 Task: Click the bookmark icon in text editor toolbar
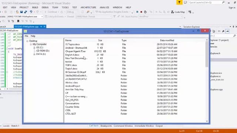coord(18,21)
